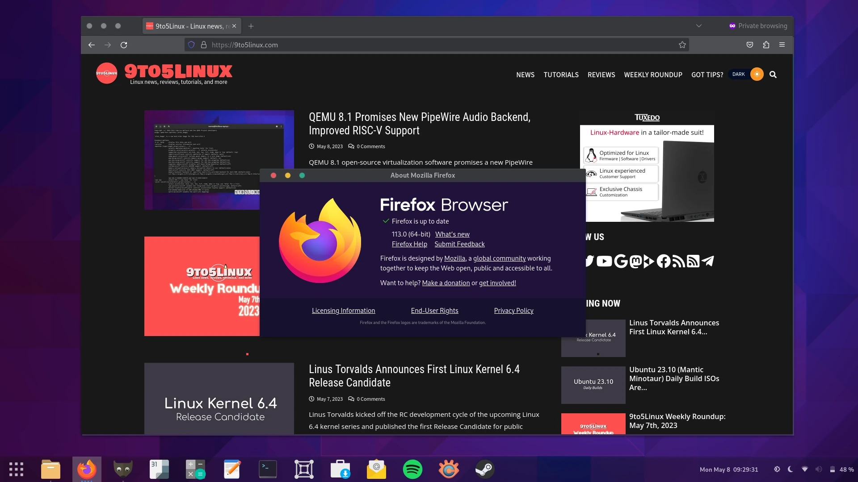Open the Pocket save icon

(750, 45)
